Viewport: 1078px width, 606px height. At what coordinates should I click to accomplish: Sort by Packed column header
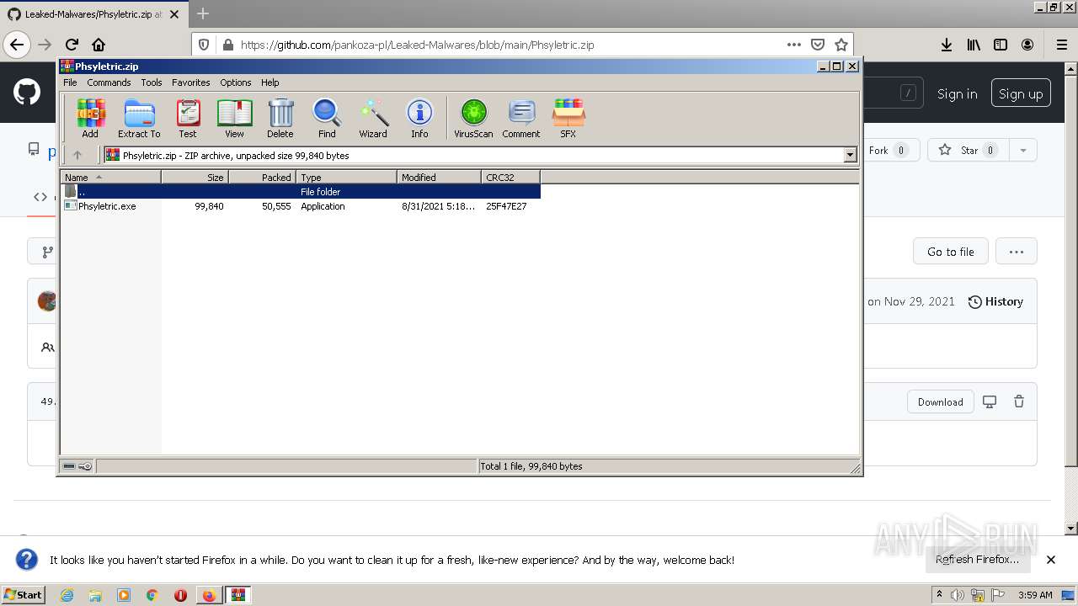[262, 177]
